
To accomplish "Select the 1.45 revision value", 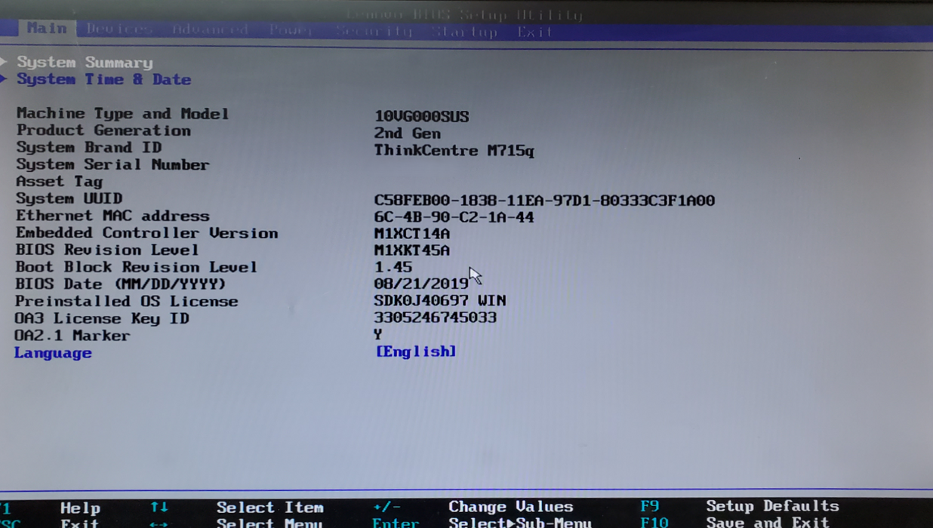I will (393, 267).
